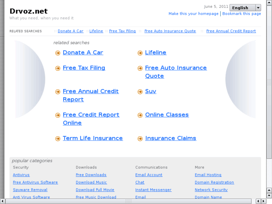Viewport: 272px width, 204px height.
Task: Click the vertical scrollbar down arrow
Action: pyautogui.click(x=269, y=195)
